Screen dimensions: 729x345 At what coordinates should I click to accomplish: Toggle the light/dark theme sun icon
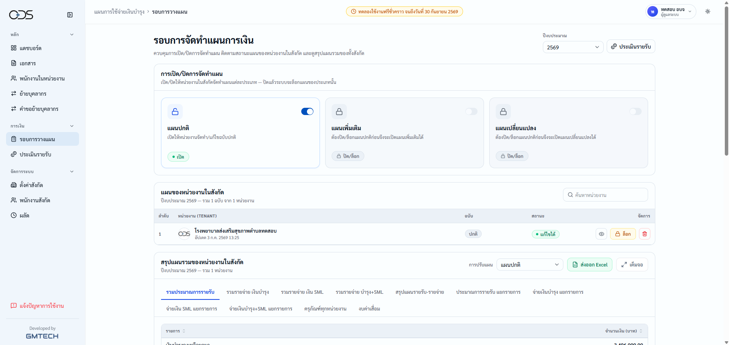[708, 11]
